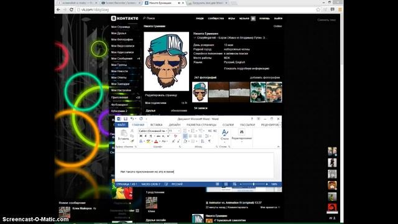Switch to the ССЫЛКИ ribbon tab
Viewport: 398px width, 224px height.
[x=228, y=125]
